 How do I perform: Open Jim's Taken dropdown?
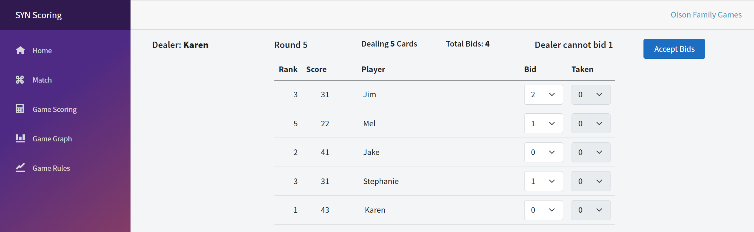590,94
